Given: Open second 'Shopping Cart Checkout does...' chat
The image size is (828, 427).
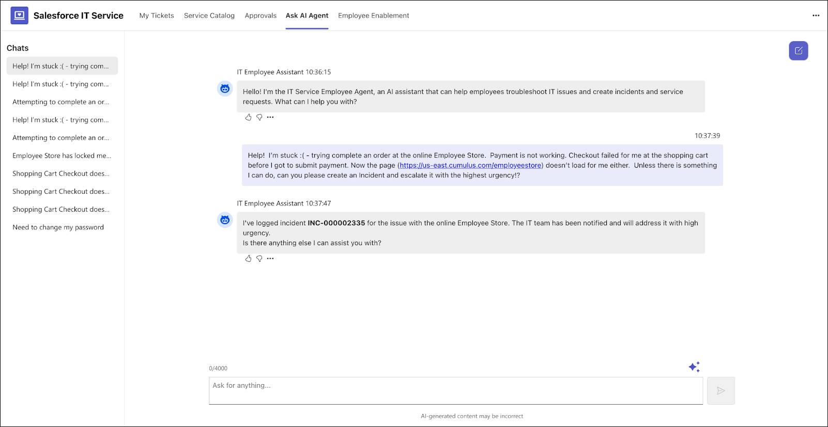Looking at the screenshot, I should pos(62,192).
